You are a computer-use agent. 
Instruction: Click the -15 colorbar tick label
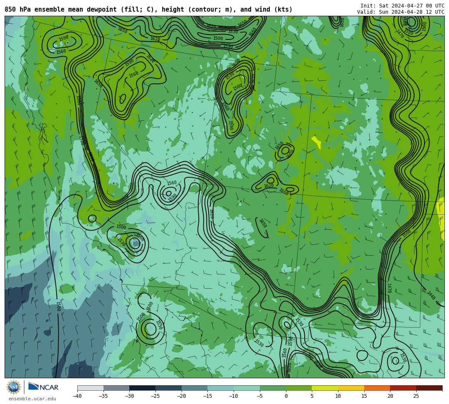pos(207,396)
